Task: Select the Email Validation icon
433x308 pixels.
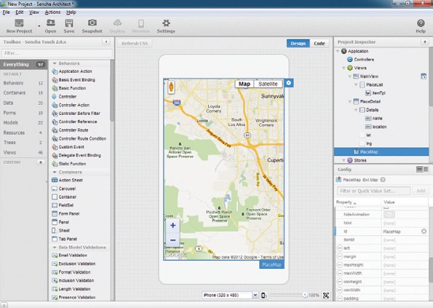Action: (55, 256)
